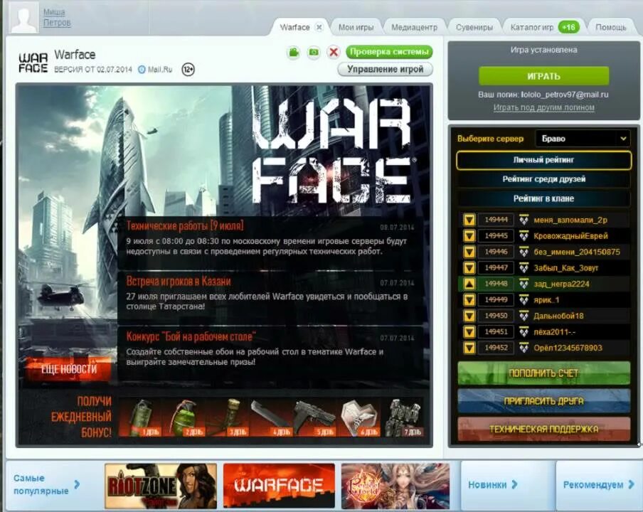Expand the Новинки games section
The image size is (643, 512).
(492, 485)
